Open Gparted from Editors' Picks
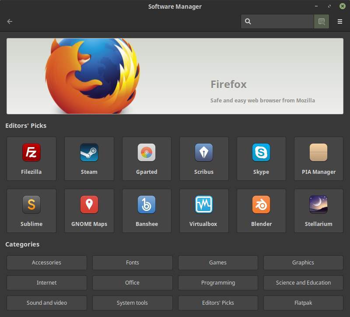 pos(147,158)
